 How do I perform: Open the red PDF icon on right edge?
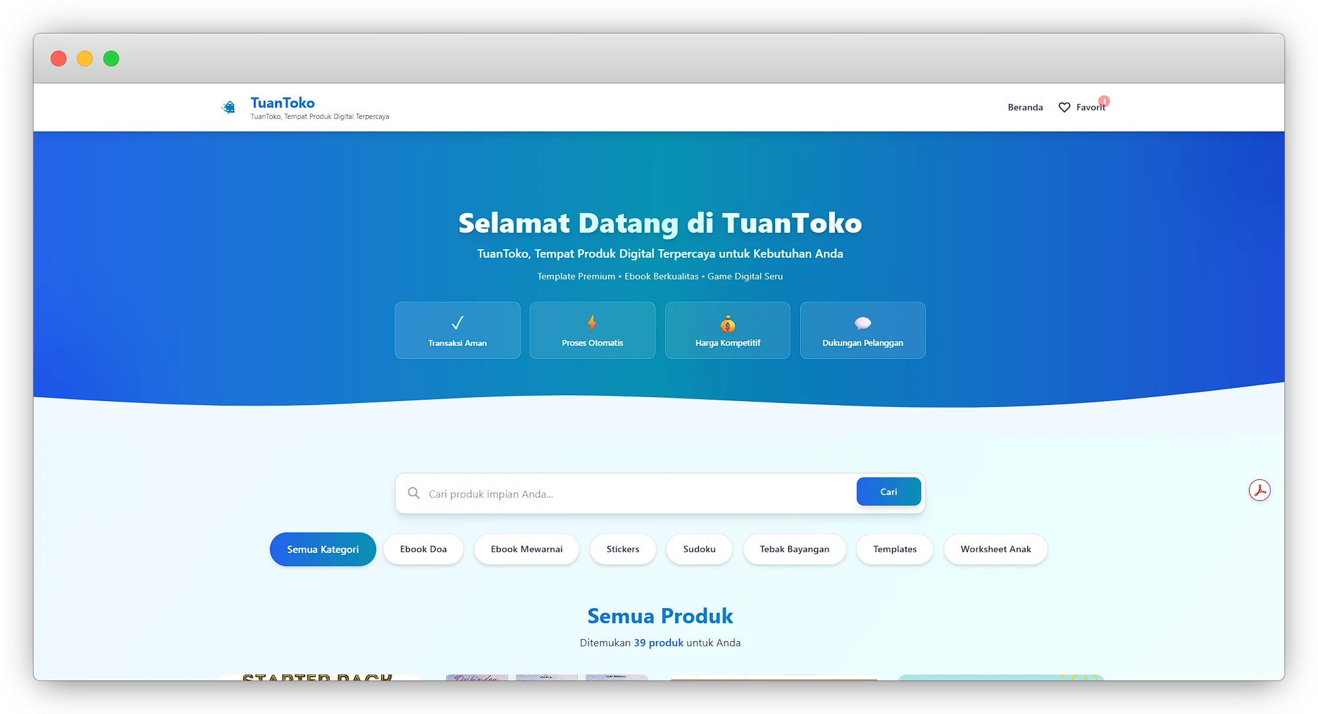[1260, 490]
